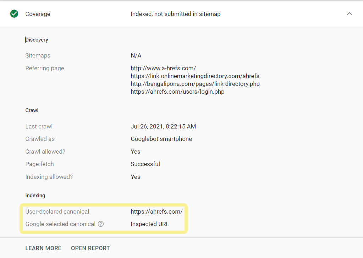This screenshot has width=363, height=258.
Task: Collapse the Coverage section using the chevron
Action: pos(350,14)
